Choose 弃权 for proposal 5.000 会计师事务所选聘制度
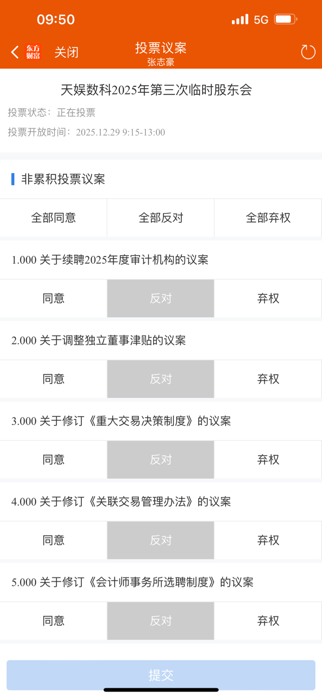Image resolution: width=322 pixels, height=698 pixels. coord(268,621)
